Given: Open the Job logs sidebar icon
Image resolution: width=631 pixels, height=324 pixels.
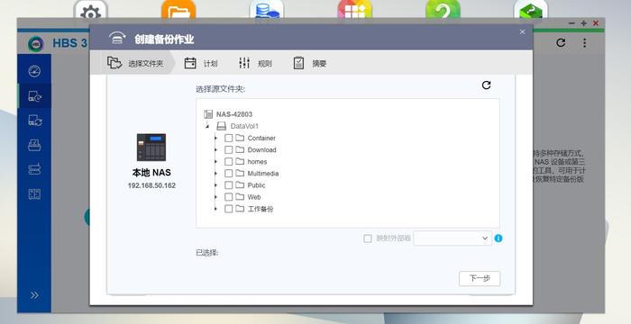Looking at the screenshot, I should [x=34, y=194].
